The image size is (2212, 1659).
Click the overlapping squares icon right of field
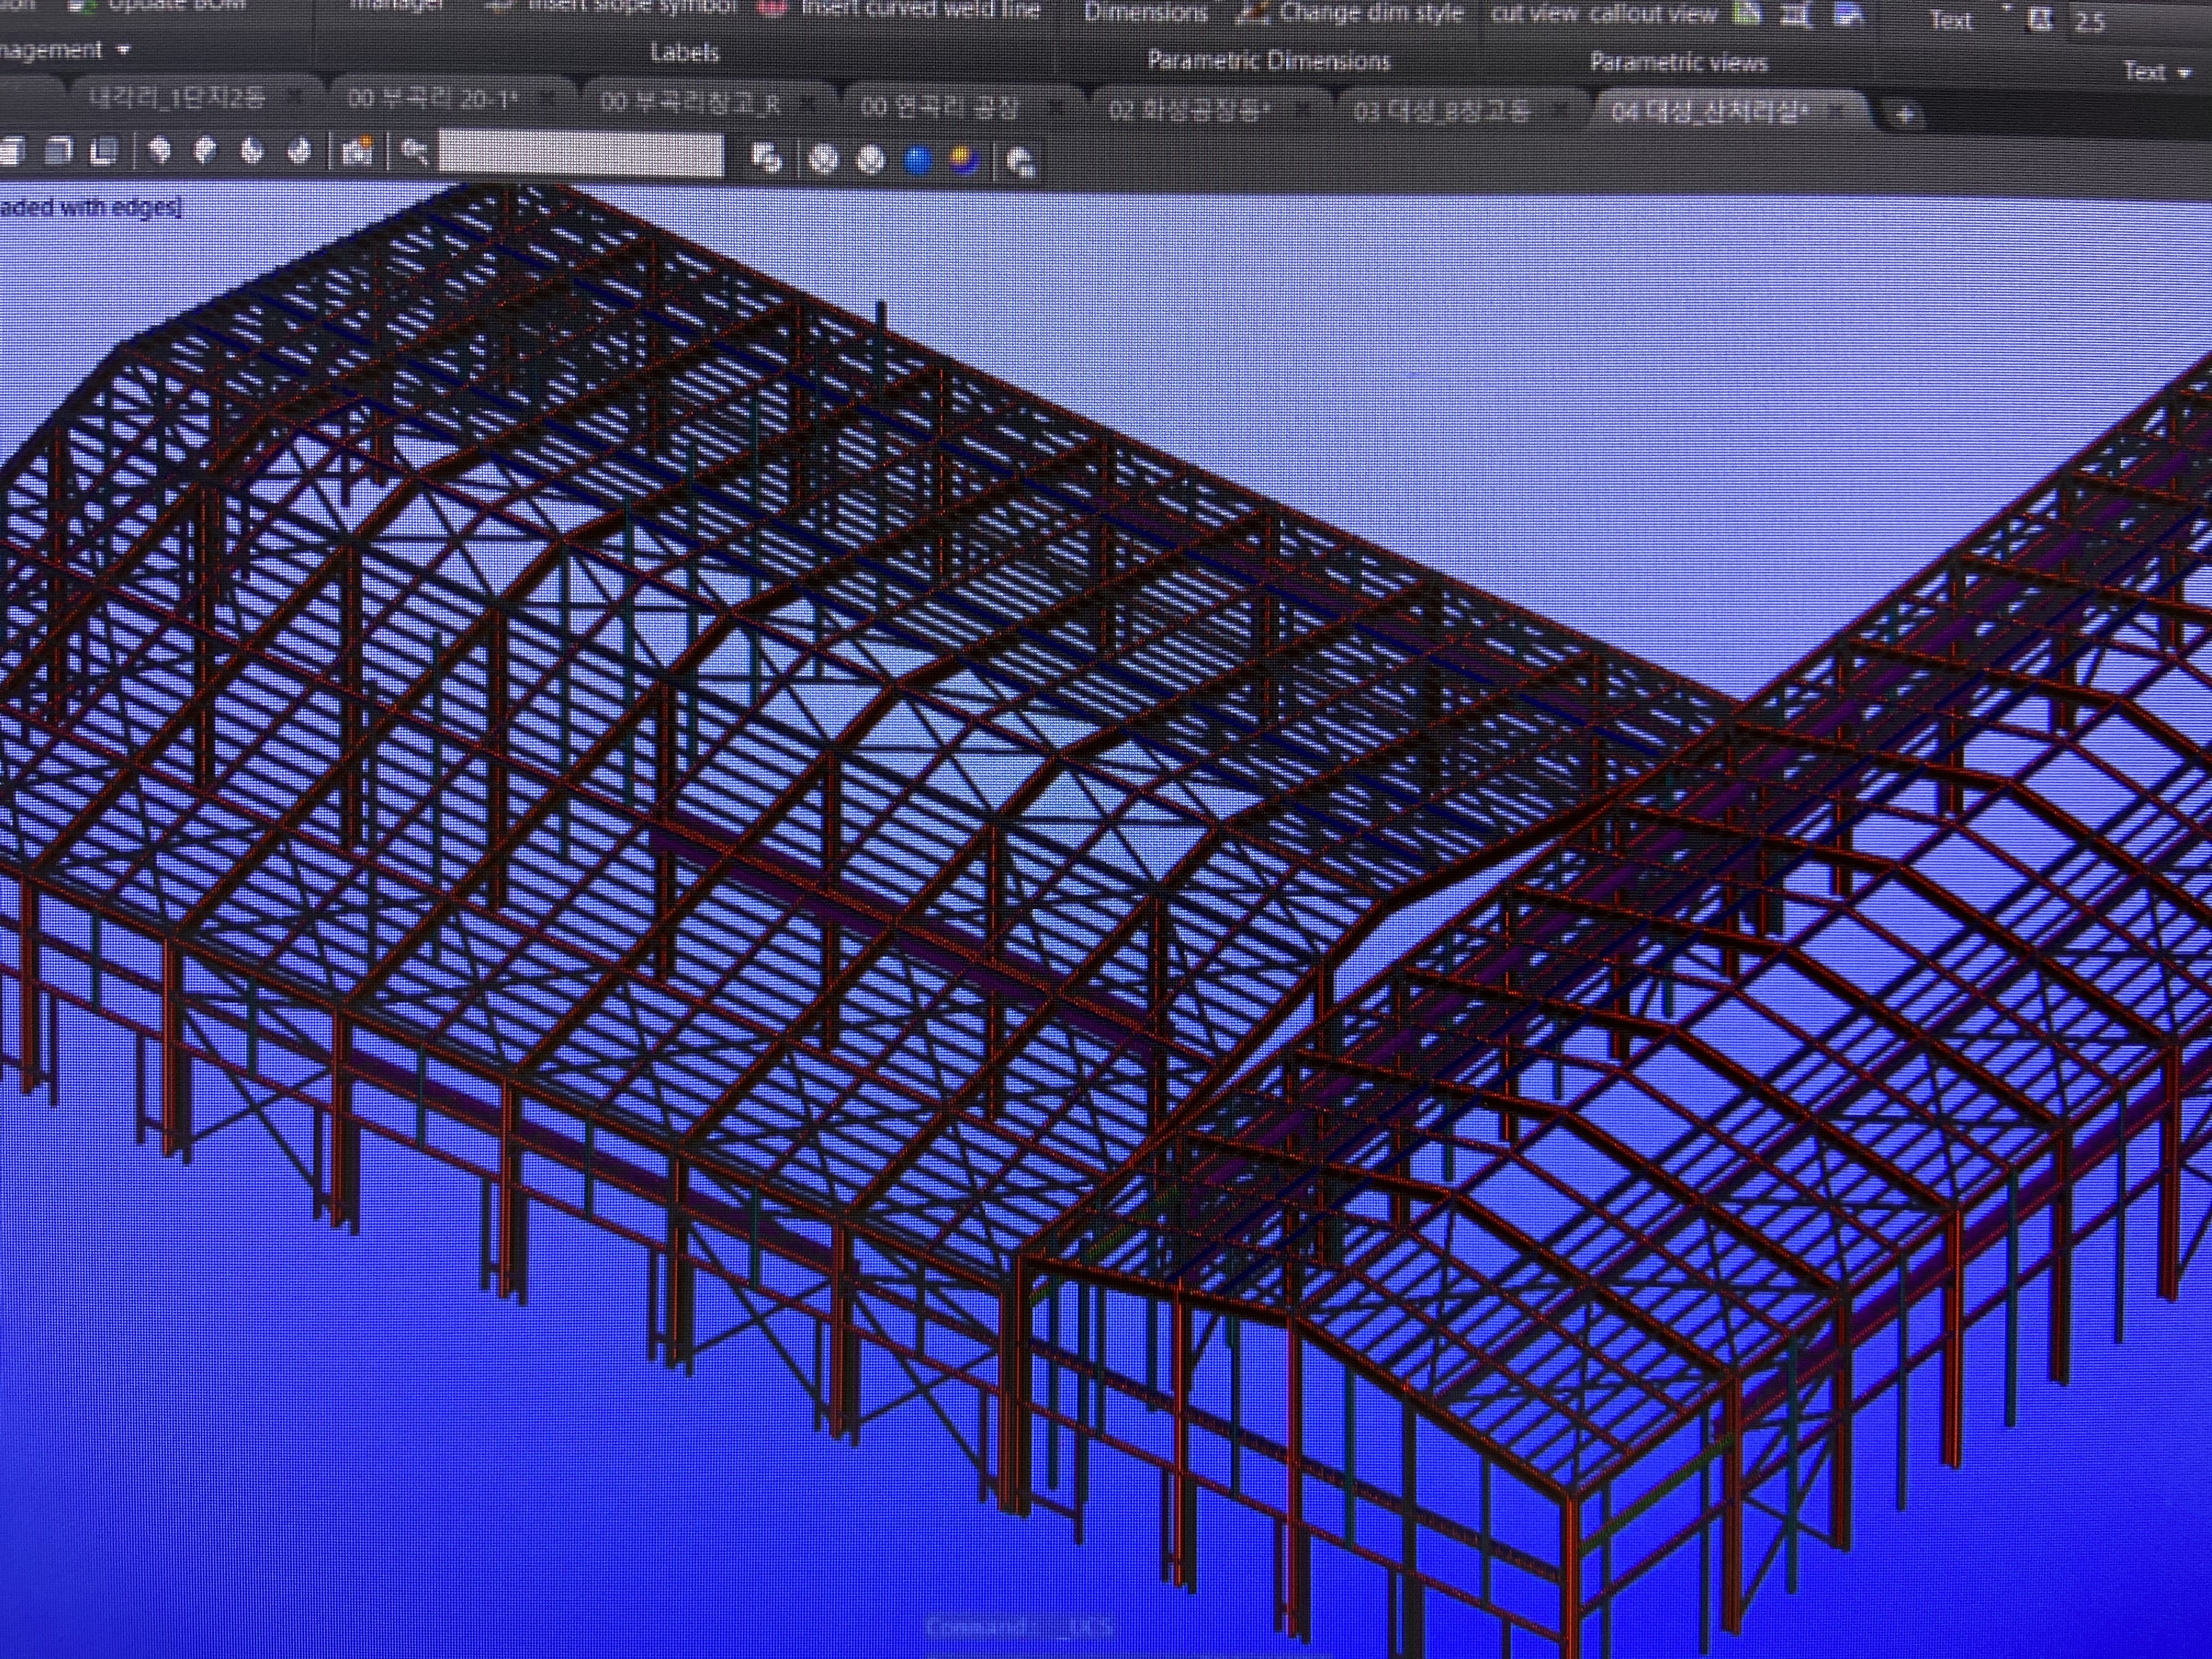[766, 157]
